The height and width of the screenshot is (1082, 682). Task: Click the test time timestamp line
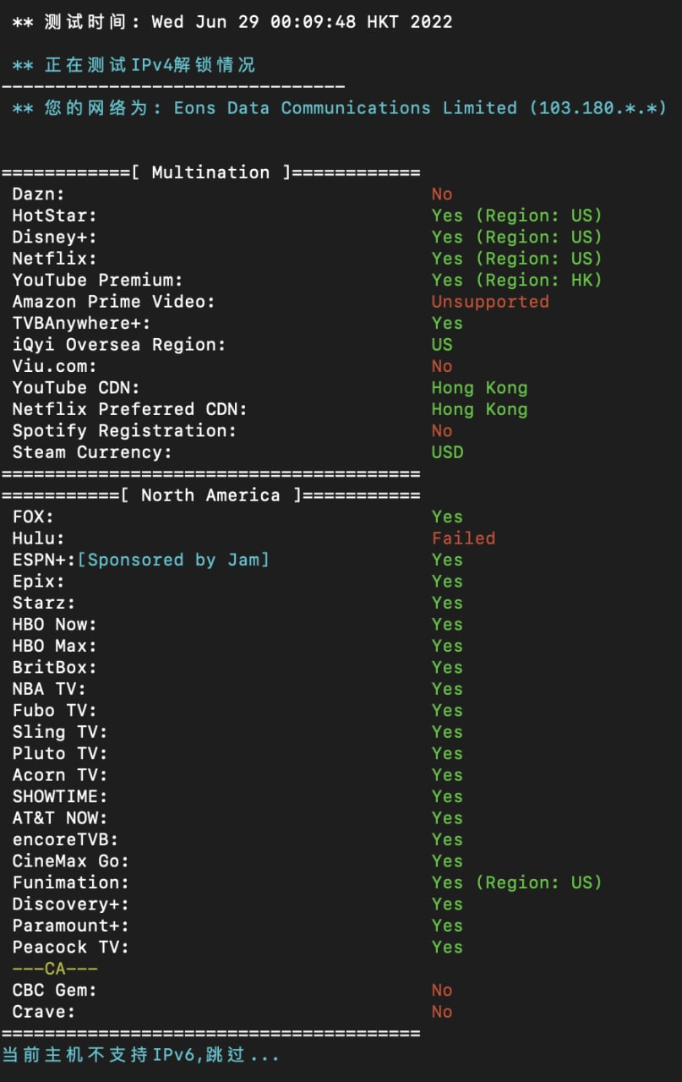232,23
